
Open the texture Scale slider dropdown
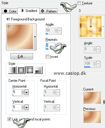pyautogui.click(x=98, y=64)
